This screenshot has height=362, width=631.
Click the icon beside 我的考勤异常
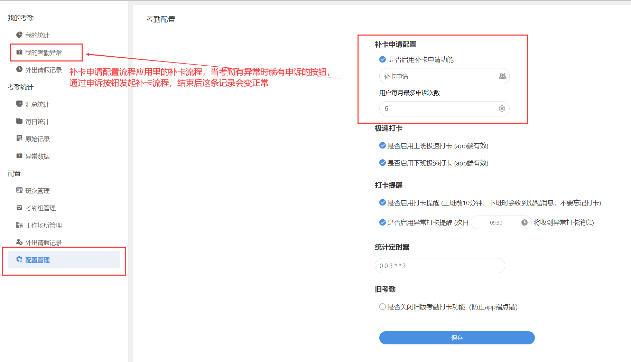(x=19, y=52)
